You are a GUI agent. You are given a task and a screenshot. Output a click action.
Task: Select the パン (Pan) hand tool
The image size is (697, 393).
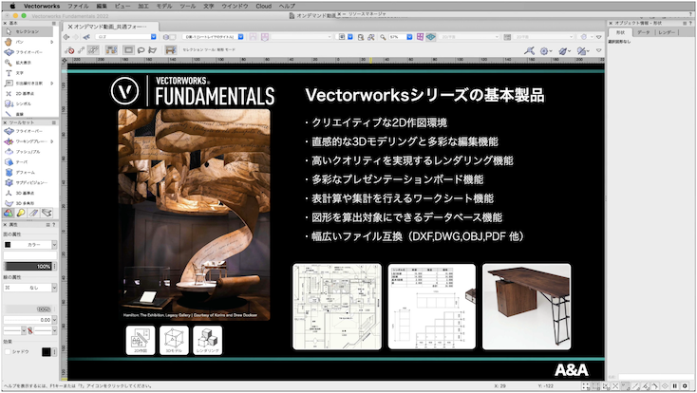28,42
